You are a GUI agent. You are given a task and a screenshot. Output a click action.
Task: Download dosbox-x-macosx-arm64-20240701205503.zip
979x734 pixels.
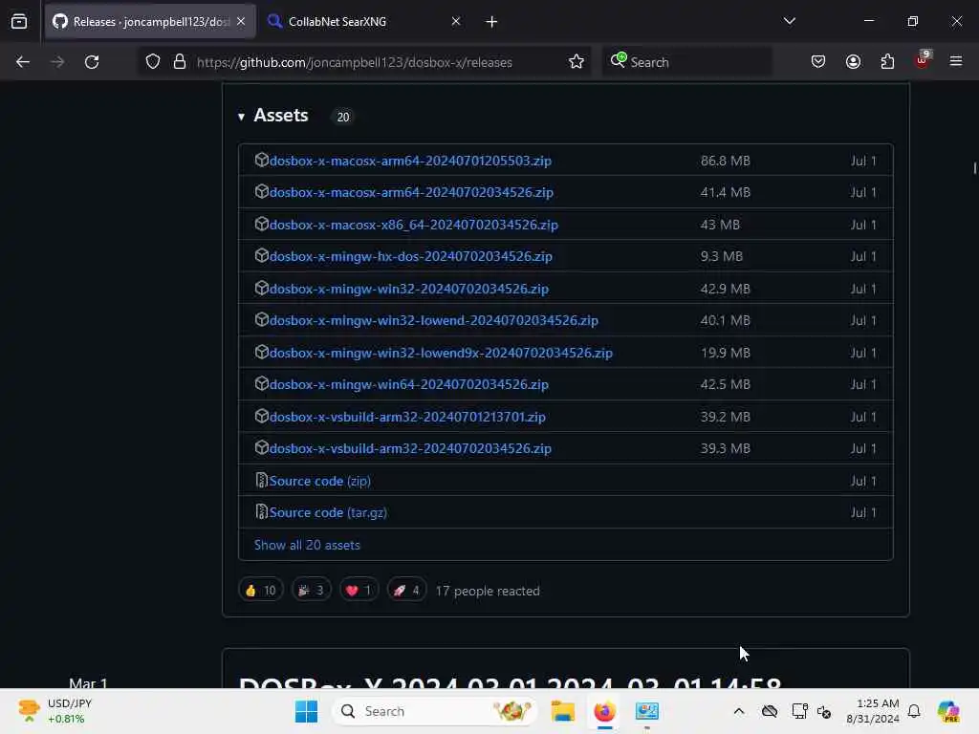pos(410,161)
